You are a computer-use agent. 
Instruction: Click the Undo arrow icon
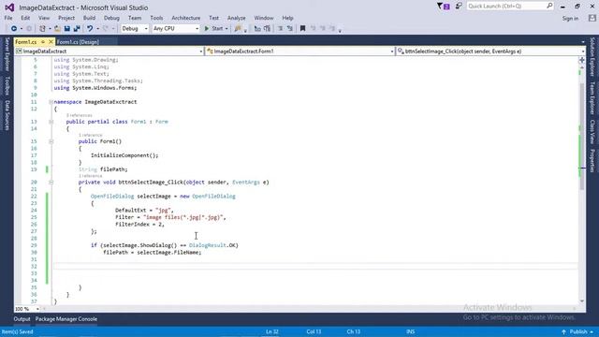90,29
